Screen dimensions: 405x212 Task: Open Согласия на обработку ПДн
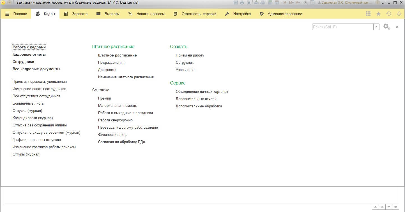click(x=121, y=142)
